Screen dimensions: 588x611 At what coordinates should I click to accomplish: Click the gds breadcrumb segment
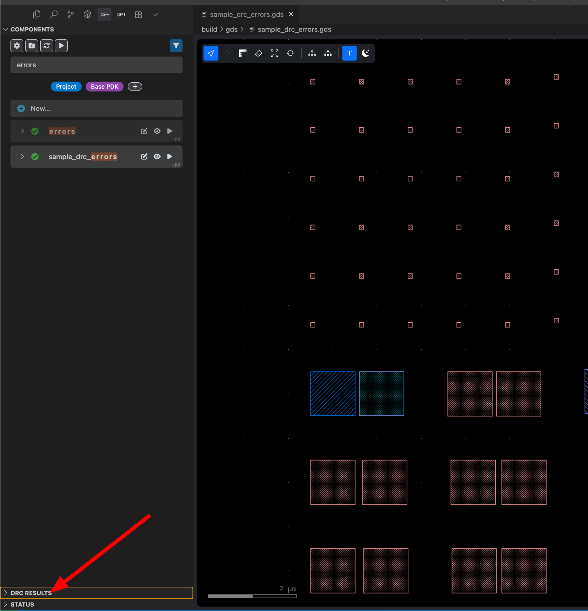[x=231, y=29]
